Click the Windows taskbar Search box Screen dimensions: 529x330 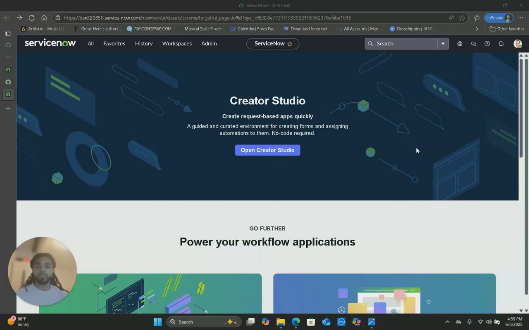[204, 322]
